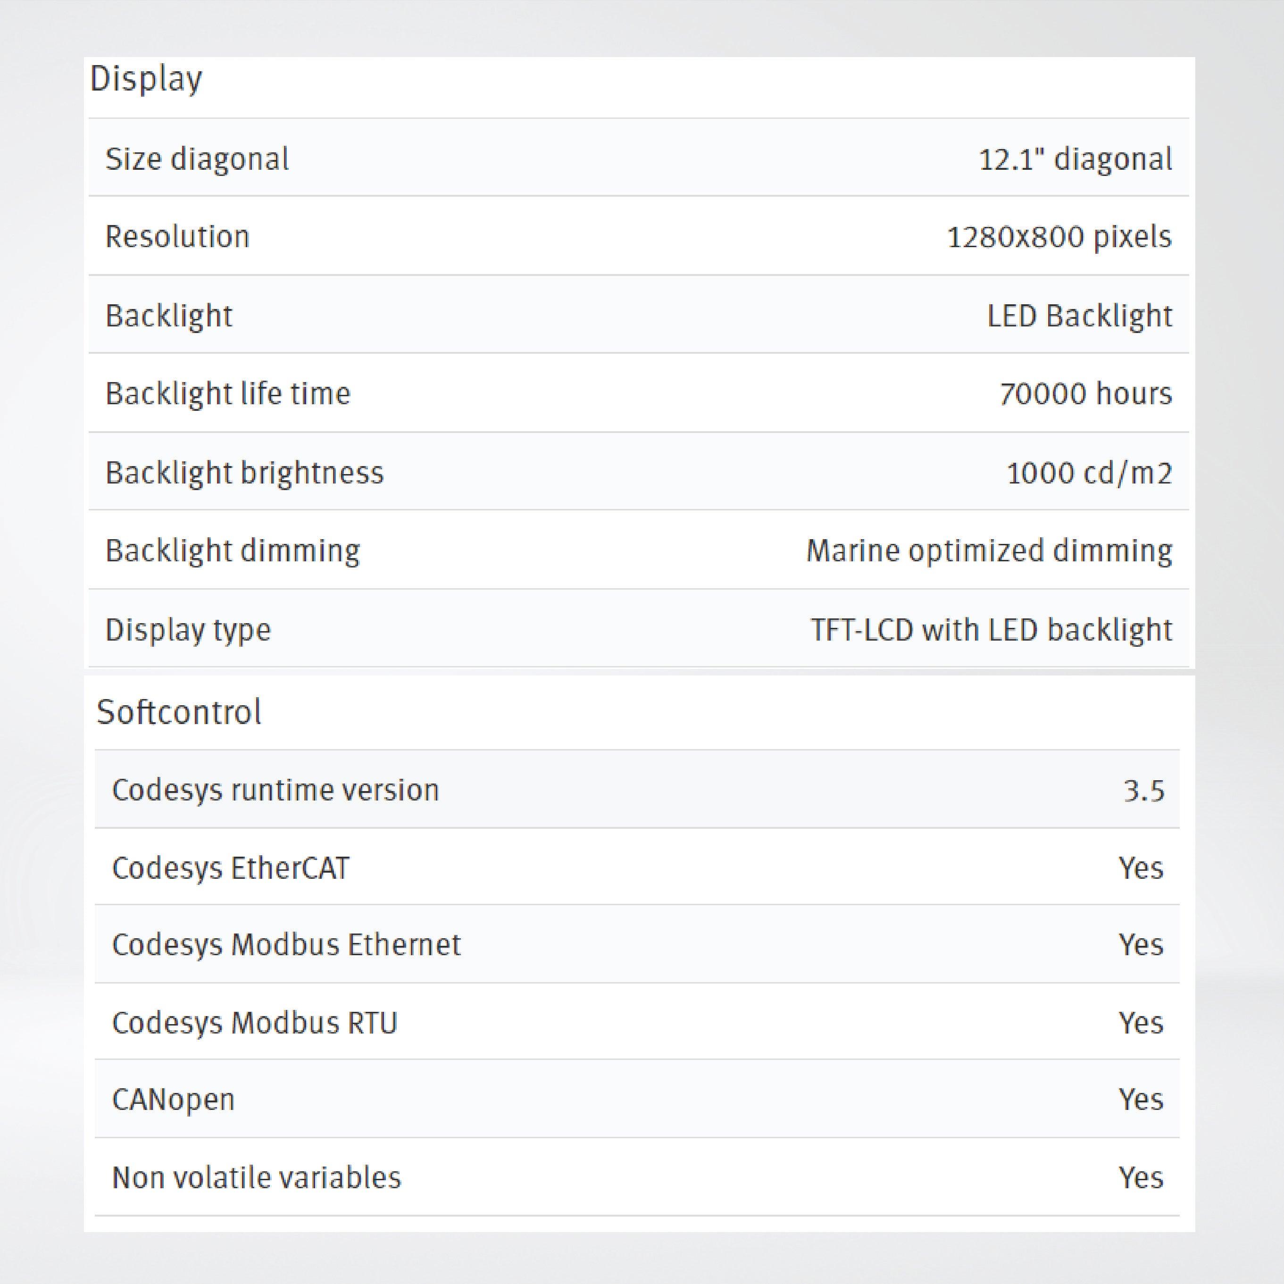Click the 70000 hours value
Image resolution: width=1284 pixels, height=1284 pixels.
(1085, 393)
